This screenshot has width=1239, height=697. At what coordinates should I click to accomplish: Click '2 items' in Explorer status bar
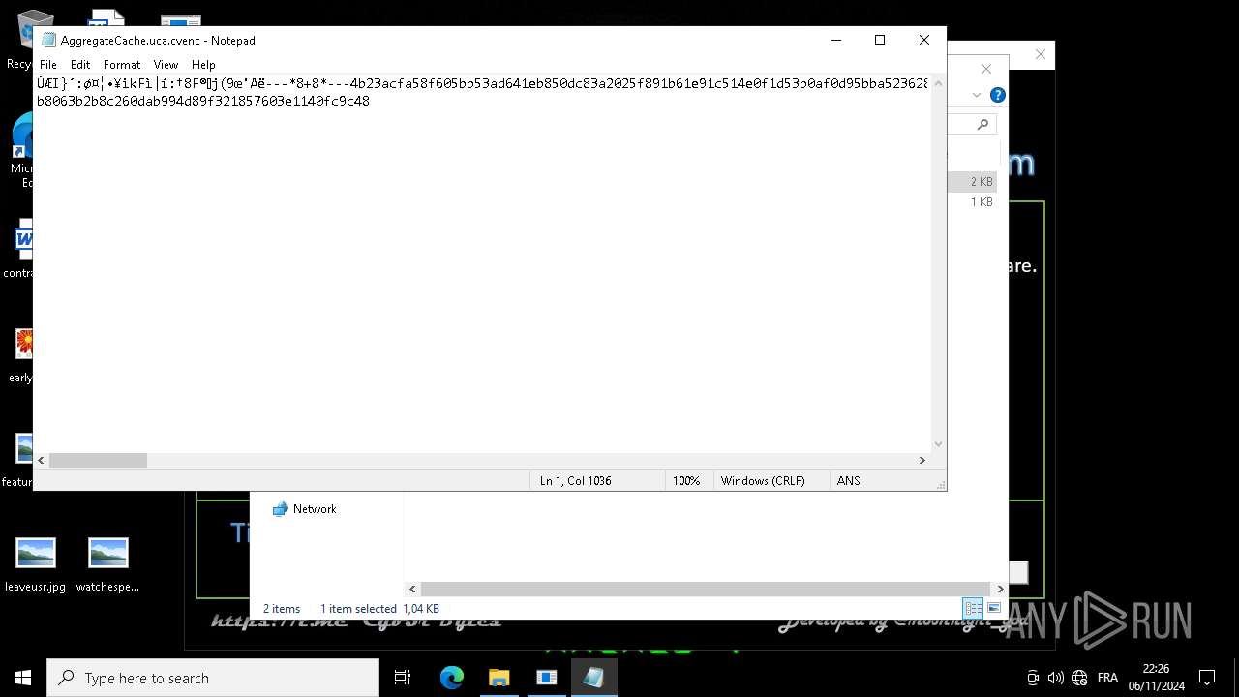282,609
